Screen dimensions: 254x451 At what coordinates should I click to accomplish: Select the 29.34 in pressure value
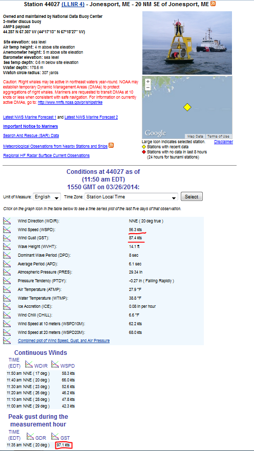click(135, 273)
